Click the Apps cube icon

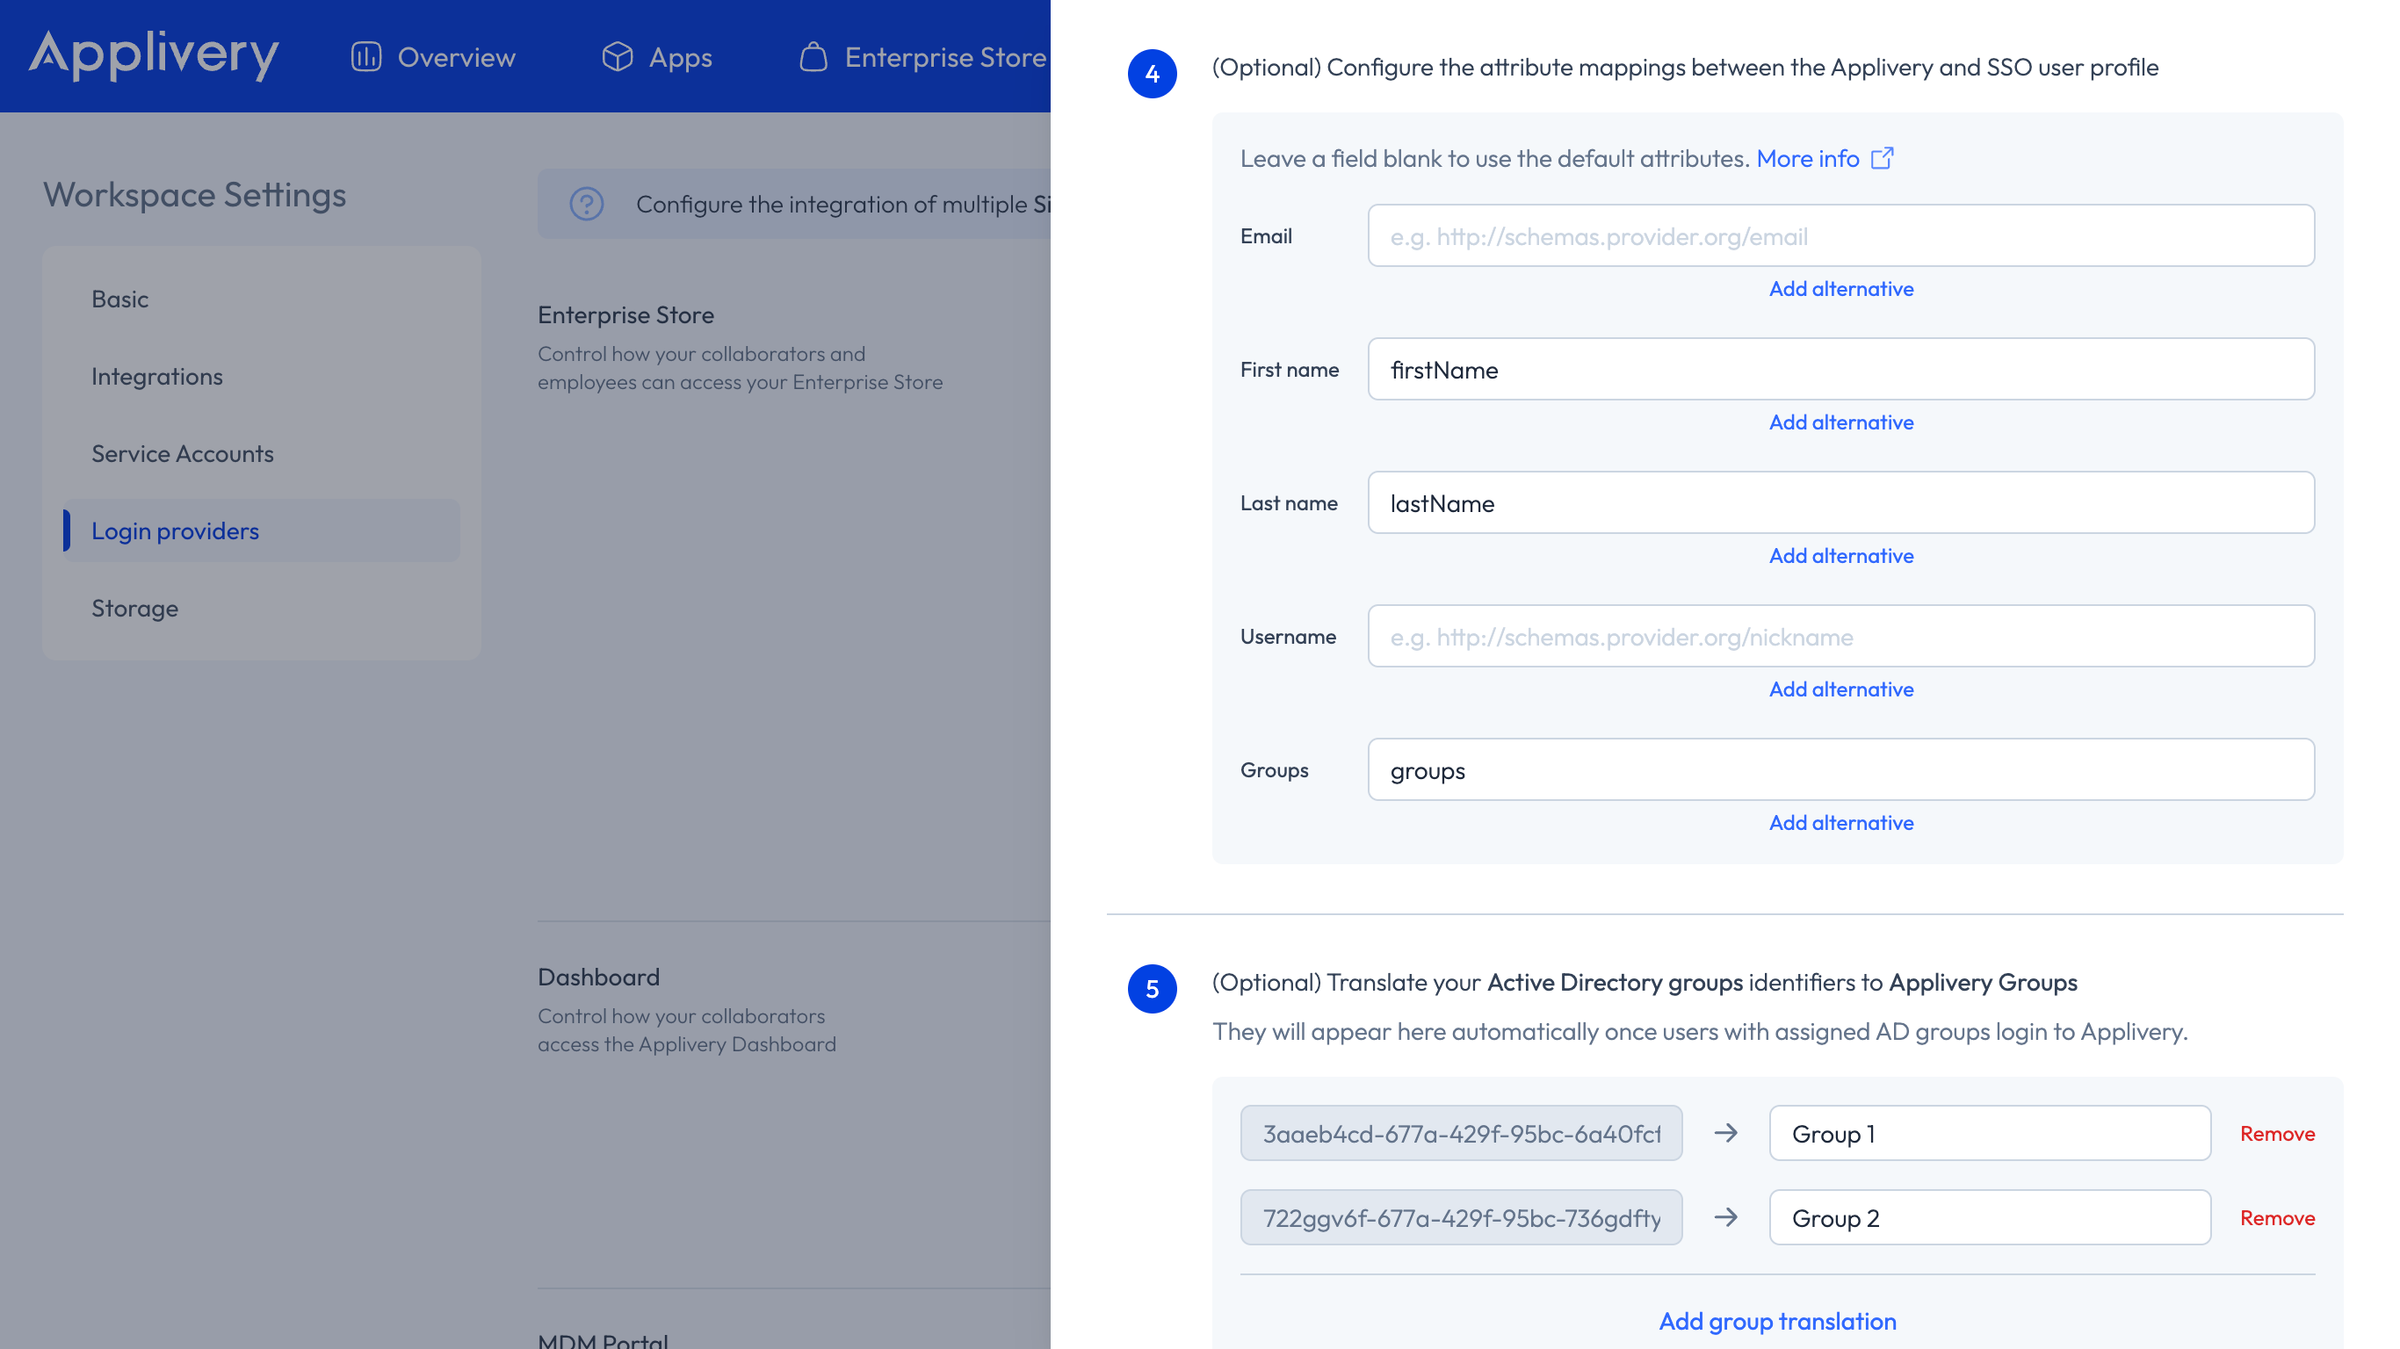(x=617, y=57)
